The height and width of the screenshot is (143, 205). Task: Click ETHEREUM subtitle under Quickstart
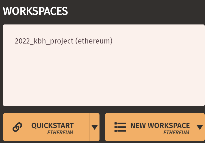pos(60,132)
